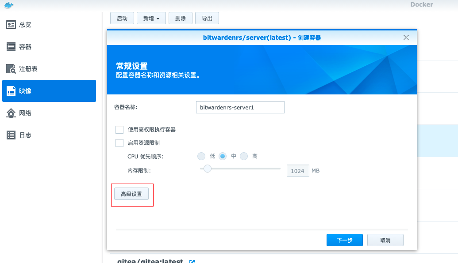The height and width of the screenshot is (263, 458).
Task: Select 低 CPU priority radio button
Action: pos(201,156)
